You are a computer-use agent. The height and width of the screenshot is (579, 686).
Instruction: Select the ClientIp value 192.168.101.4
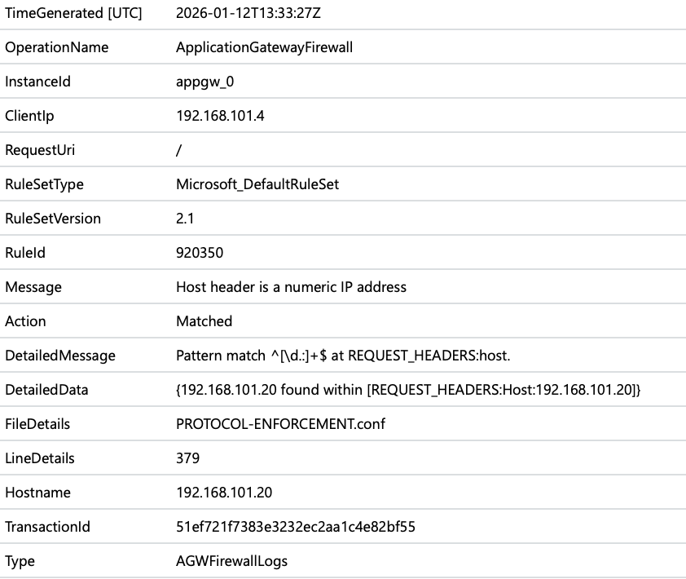(x=220, y=116)
